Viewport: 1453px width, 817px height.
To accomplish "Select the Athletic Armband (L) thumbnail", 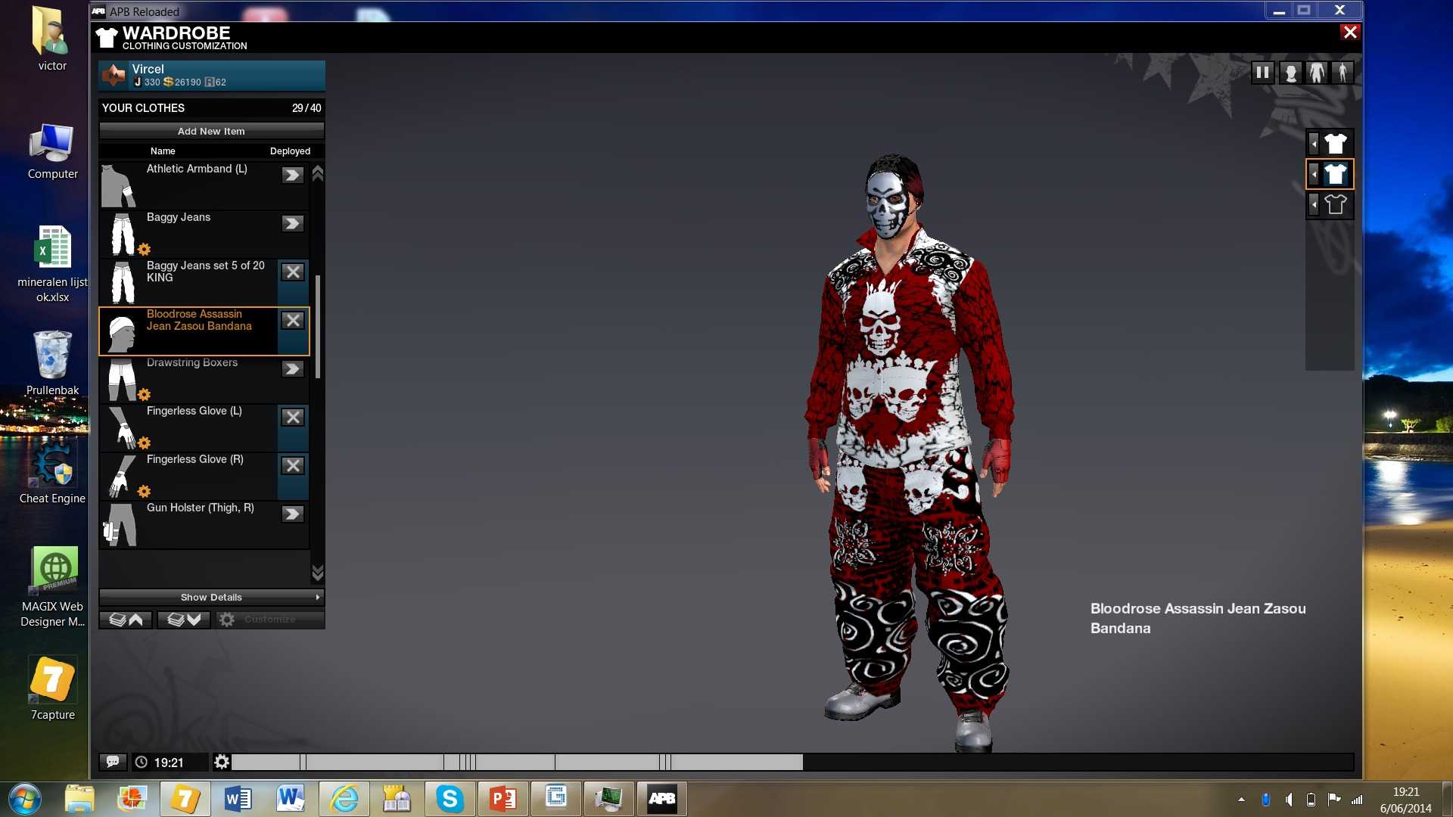I will (120, 185).
